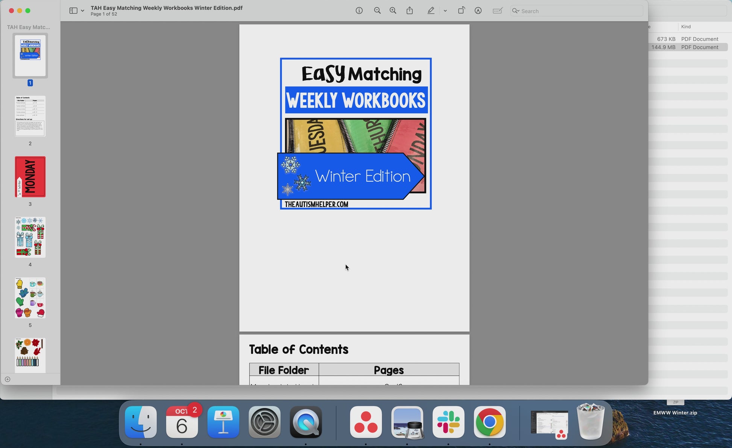Zoom in using the plus magnifier icon
Viewport: 732px width, 448px height.
tap(393, 11)
